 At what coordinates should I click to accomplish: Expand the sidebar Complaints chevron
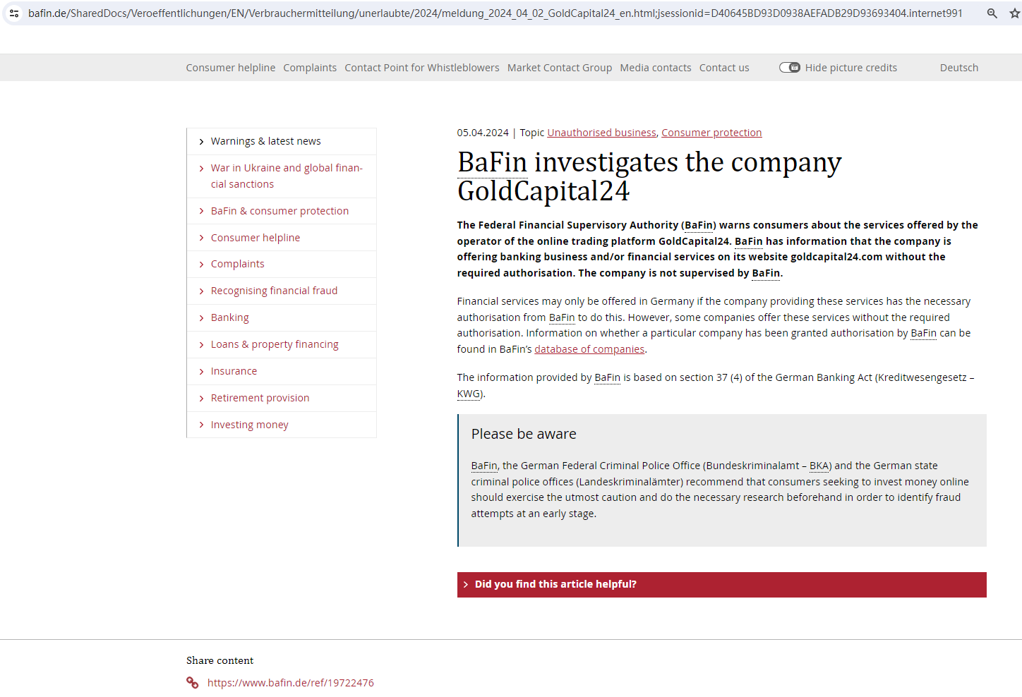point(201,265)
